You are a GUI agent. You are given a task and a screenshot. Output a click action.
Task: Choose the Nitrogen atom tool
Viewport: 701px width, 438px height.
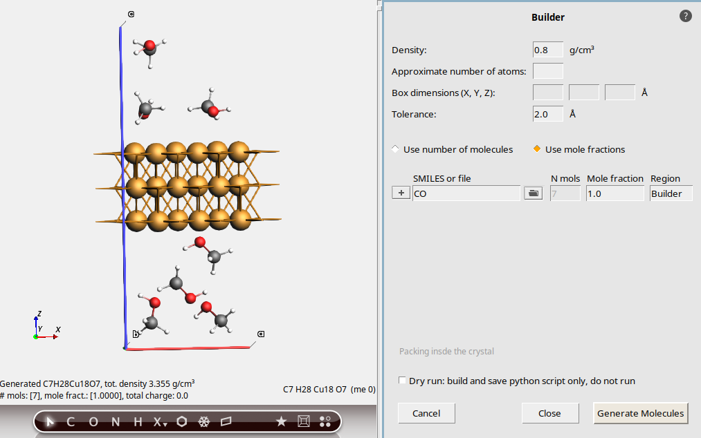(x=116, y=421)
